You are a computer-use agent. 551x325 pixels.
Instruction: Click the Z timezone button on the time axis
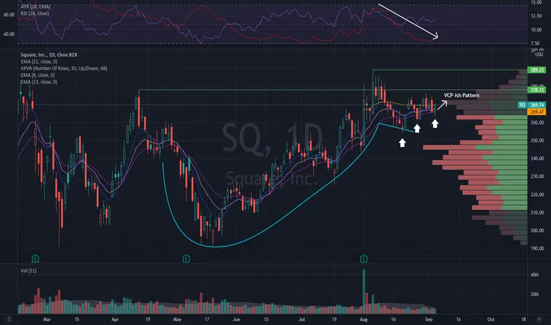[9, 319]
